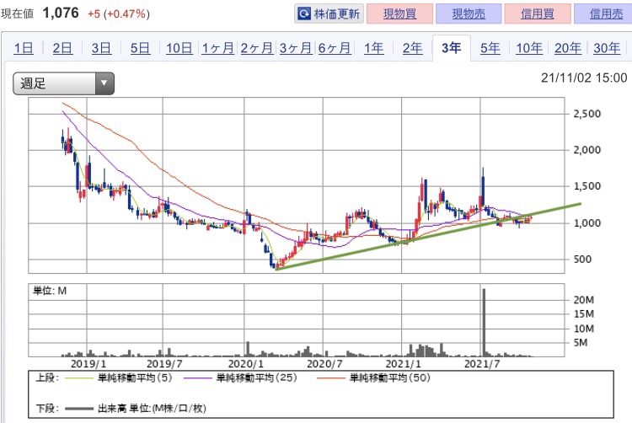Screen dimensions: 632x423
Task: Show the 20年 chart range
Action: point(567,48)
